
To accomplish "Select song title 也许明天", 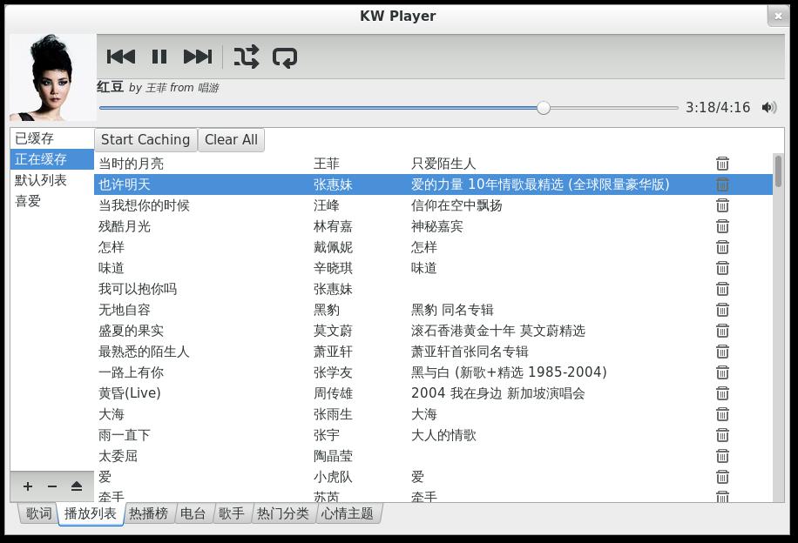I will tap(125, 184).
